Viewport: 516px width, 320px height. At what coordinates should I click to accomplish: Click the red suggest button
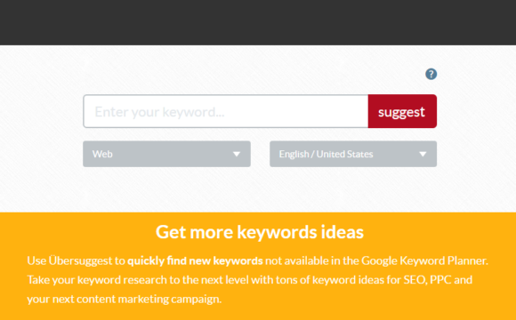[x=402, y=111]
